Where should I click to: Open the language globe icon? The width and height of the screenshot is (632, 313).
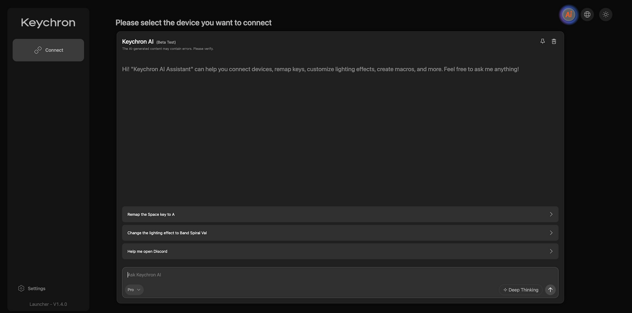[x=587, y=15]
